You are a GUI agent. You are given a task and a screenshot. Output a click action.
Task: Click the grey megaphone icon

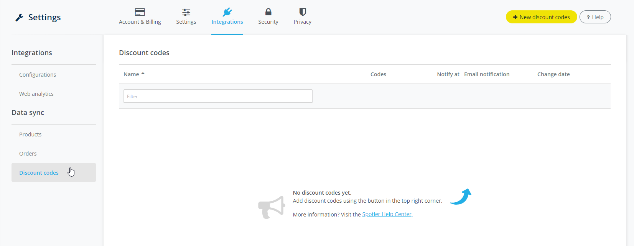click(272, 207)
